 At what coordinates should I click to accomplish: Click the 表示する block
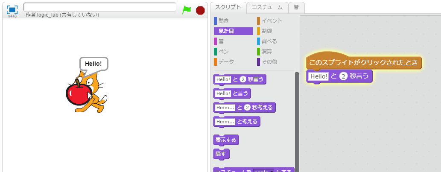pos(226,140)
